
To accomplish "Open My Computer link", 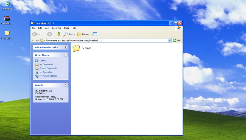I will [46, 72].
